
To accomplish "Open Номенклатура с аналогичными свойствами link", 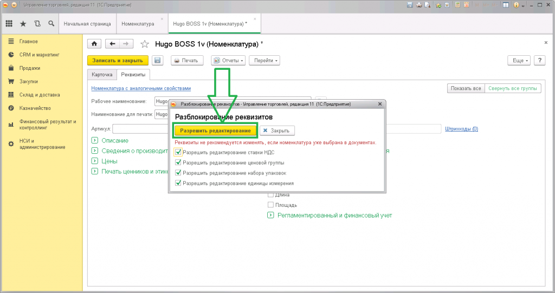I will point(141,88).
